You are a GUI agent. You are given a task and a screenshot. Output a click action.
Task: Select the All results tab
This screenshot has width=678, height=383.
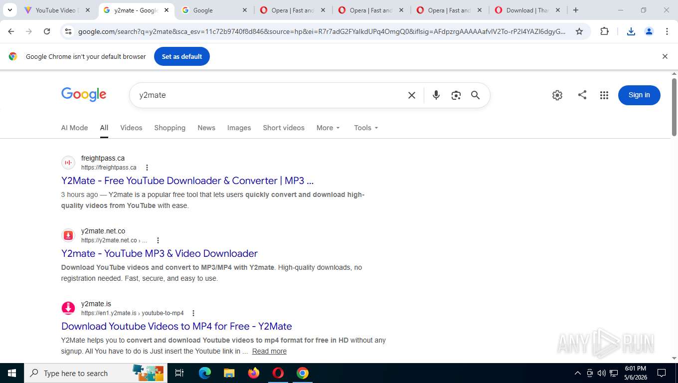pos(104,128)
